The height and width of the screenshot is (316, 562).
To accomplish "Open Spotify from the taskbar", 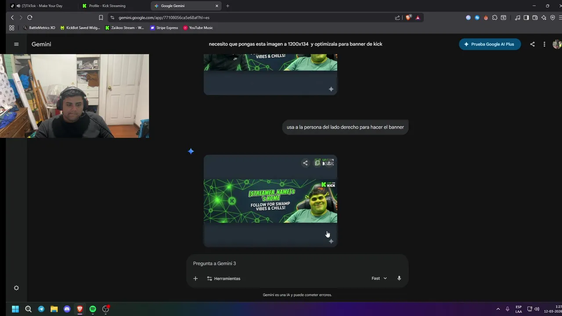I will 93,309.
